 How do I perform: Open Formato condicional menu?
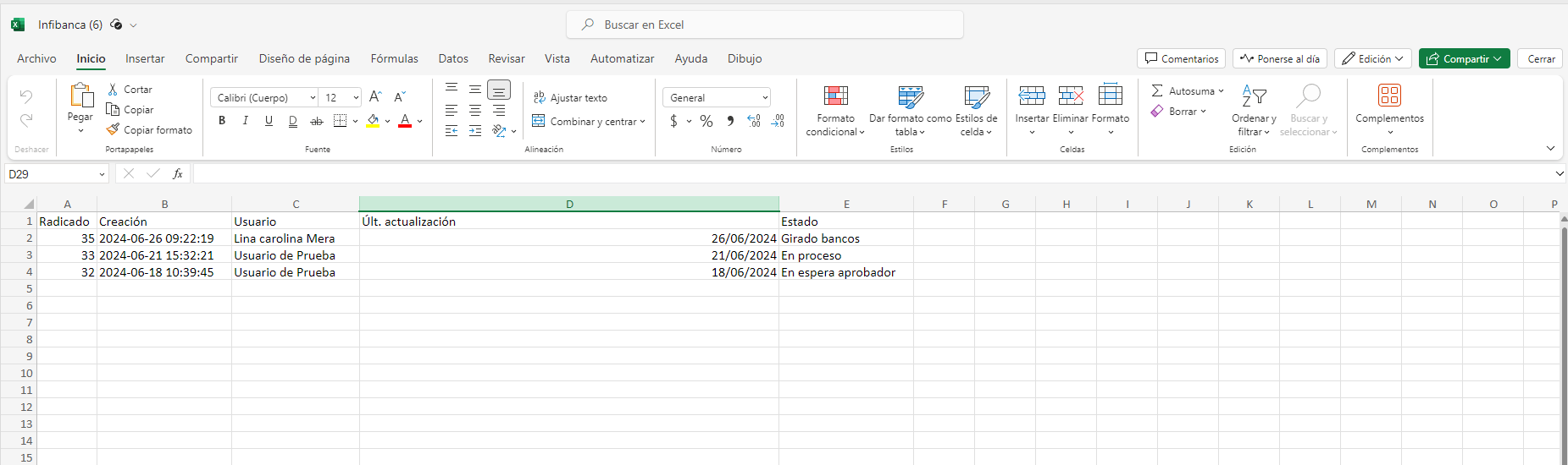835,111
